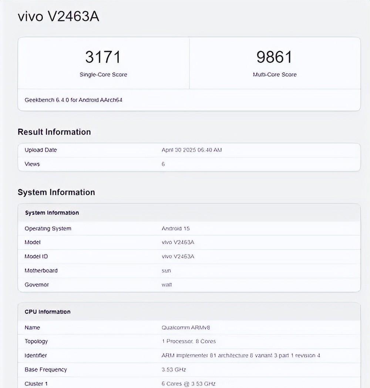Select the '6 Cores @ 3.53 GHz' value

coord(189,384)
